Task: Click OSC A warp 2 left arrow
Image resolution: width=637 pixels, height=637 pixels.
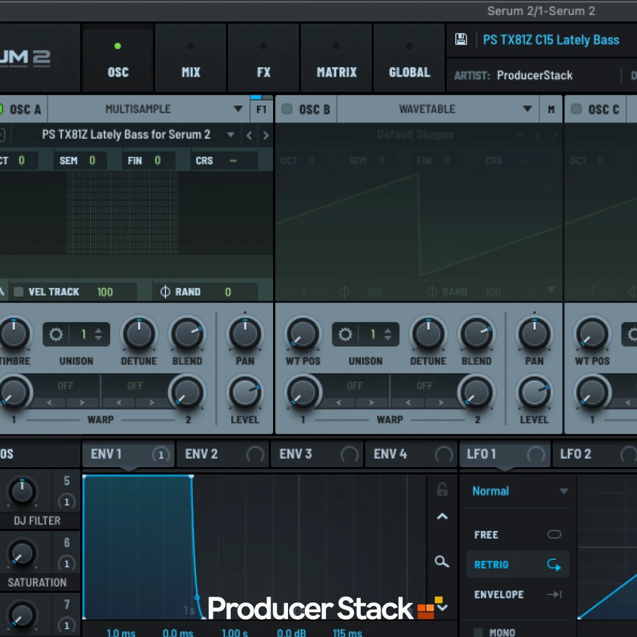Action: [x=119, y=402]
